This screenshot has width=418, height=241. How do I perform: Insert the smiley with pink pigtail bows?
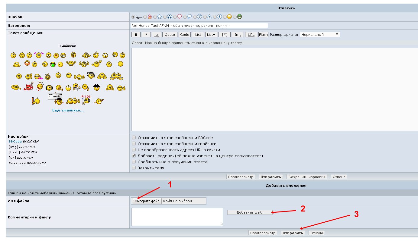point(39,55)
